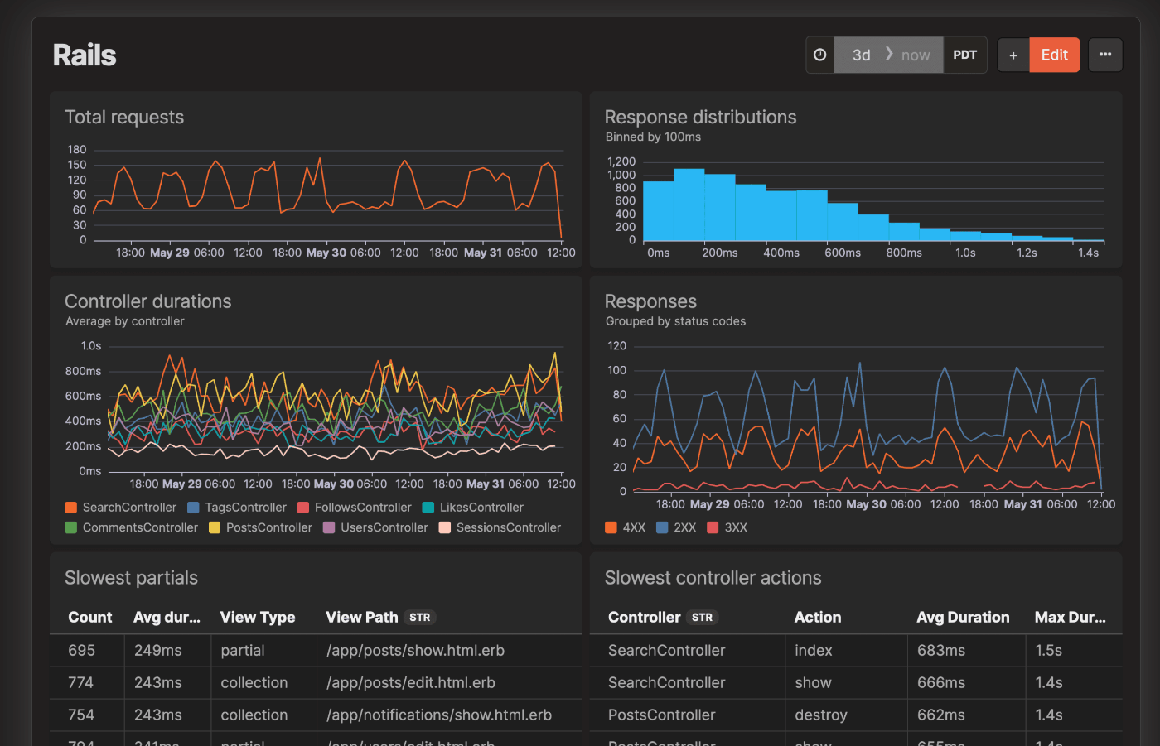Click the STR badge next to Controller
This screenshot has height=746, width=1160.
coord(703,618)
